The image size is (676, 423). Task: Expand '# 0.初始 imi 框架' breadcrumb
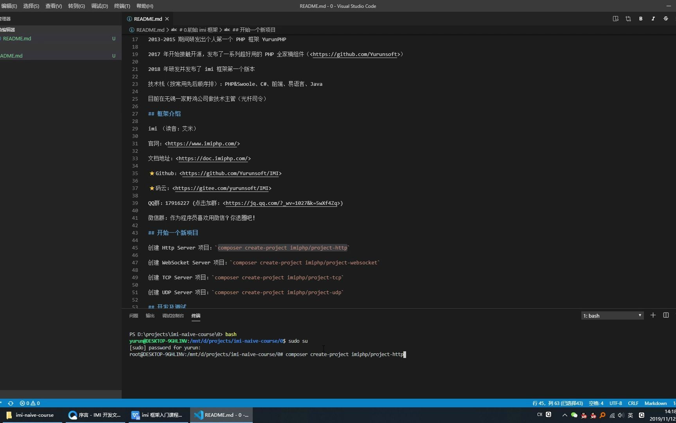point(198,30)
